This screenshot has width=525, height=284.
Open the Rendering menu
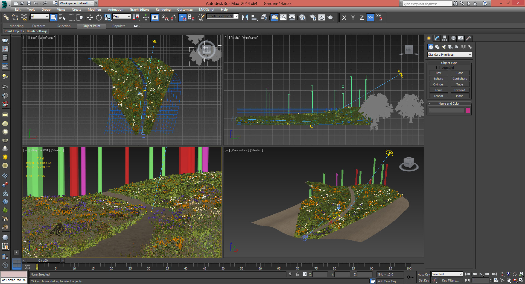pyautogui.click(x=163, y=10)
